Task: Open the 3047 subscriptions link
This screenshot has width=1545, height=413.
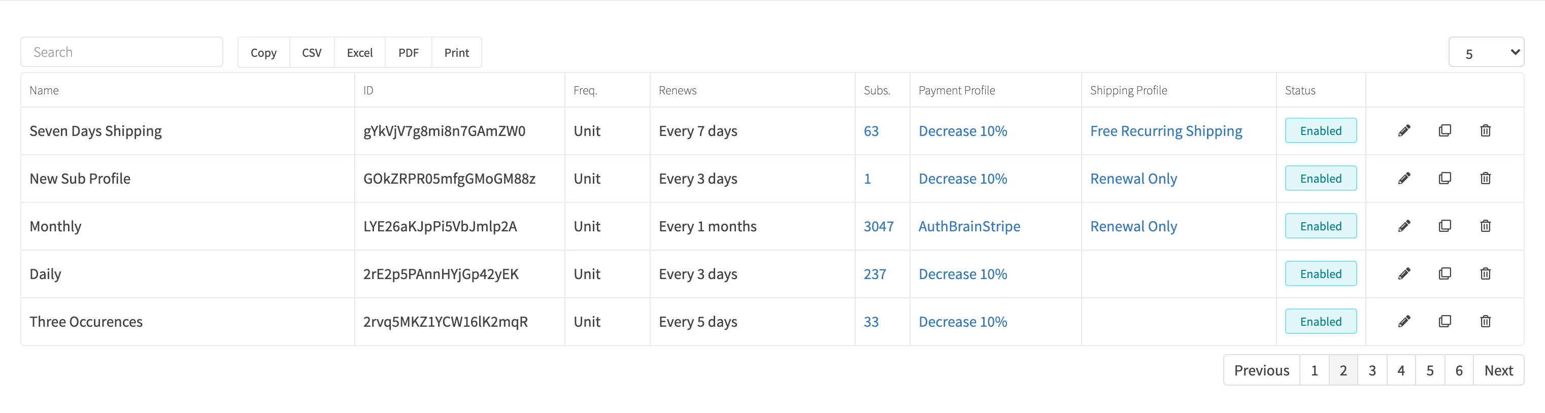Action: [879, 227]
